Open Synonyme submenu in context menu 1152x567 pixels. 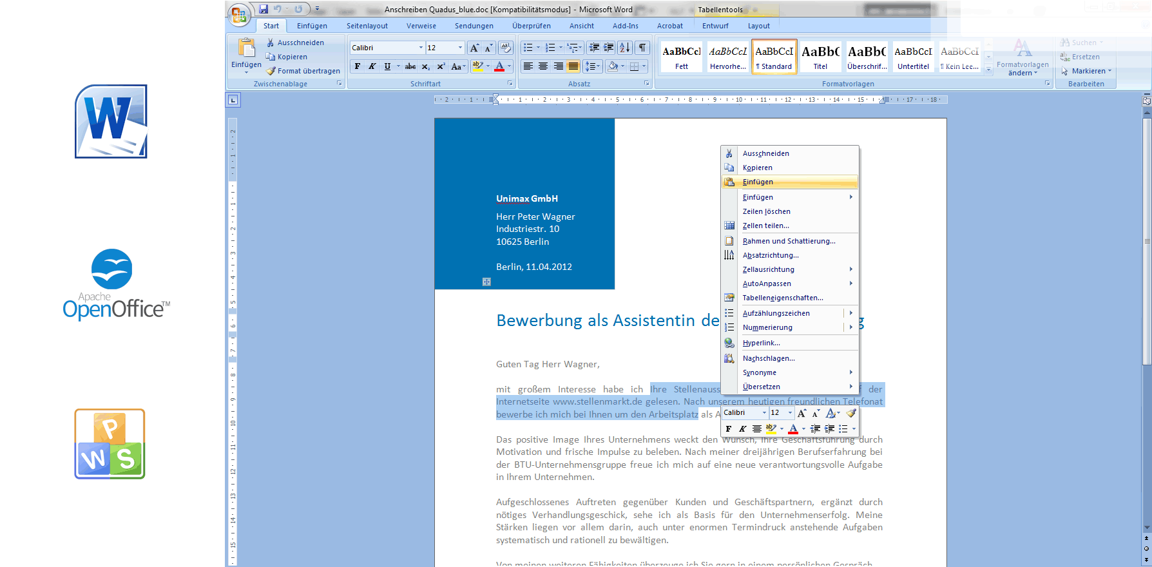[x=790, y=372]
